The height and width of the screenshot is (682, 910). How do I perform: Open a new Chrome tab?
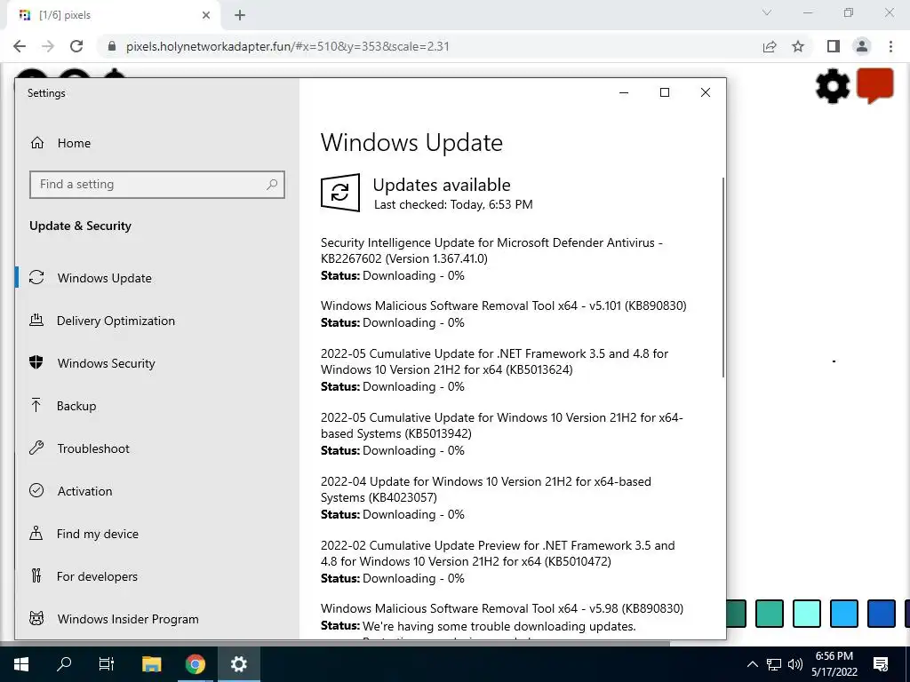coord(240,15)
